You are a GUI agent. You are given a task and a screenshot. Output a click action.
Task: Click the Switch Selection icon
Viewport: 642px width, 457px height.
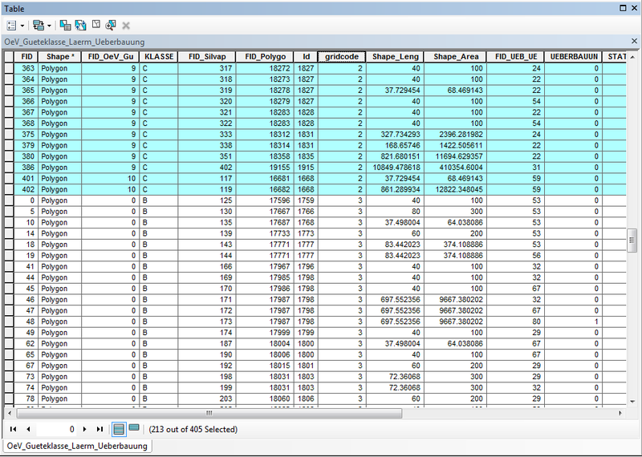(80, 26)
